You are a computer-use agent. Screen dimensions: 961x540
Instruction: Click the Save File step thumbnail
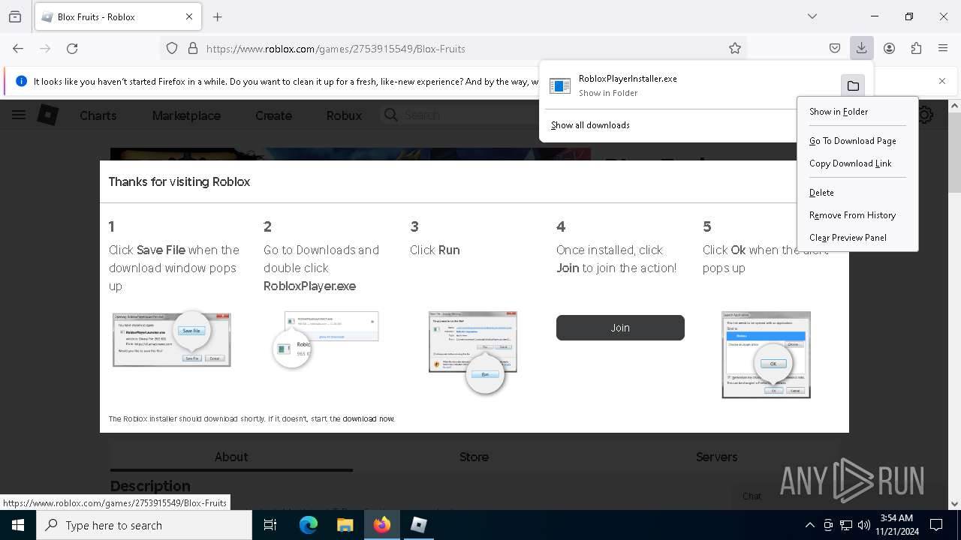coord(172,340)
